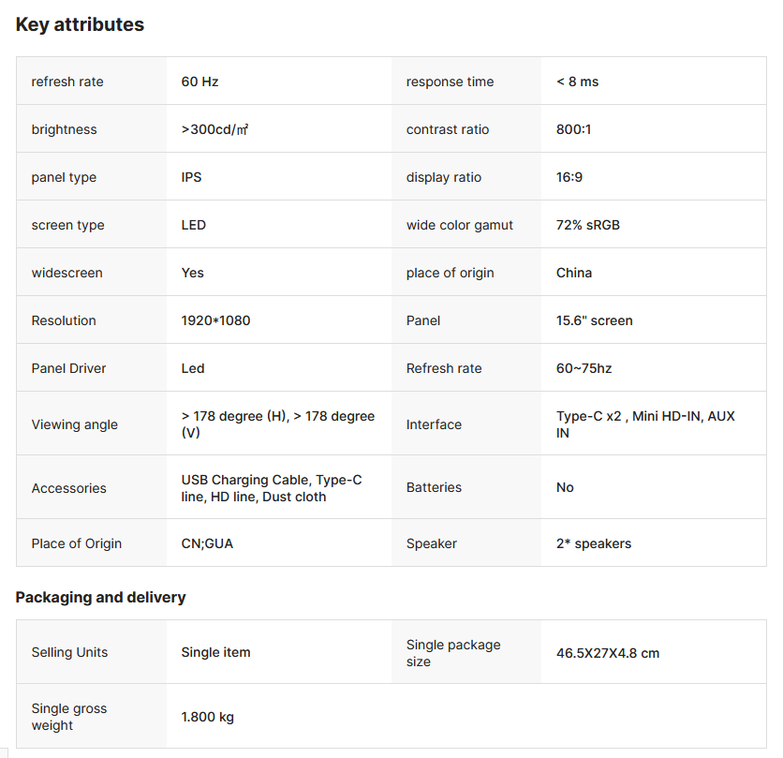Screen dimensions: 783x758
Task: Click the "< 8 ms" response time value
Action: point(577,82)
